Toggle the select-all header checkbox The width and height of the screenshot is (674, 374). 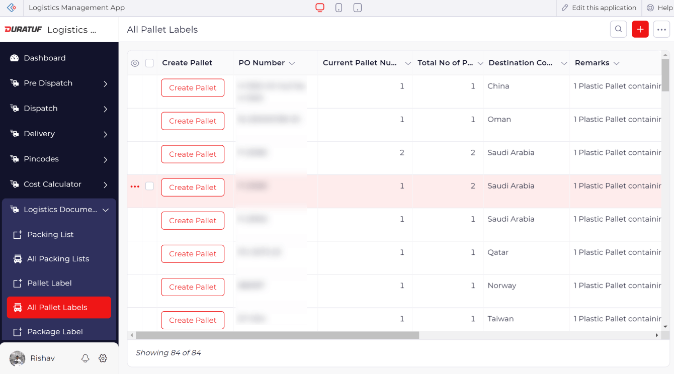click(x=149, y=63)
